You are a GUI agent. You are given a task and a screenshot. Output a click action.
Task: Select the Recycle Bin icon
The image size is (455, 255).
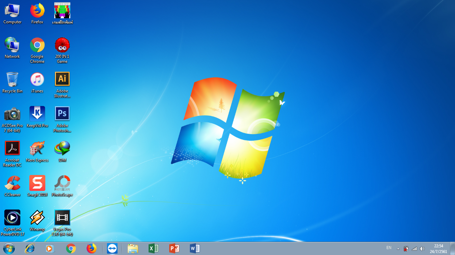coord(12,83)
